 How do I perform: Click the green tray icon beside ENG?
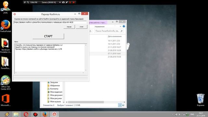[187, 114]
